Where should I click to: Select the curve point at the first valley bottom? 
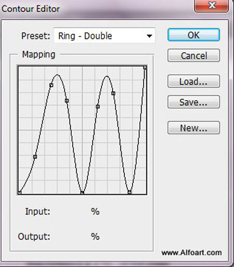83,192
